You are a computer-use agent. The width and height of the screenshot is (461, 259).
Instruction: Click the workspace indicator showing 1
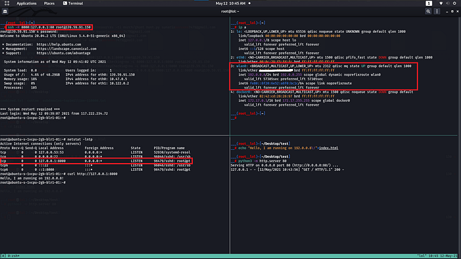(x=429, y=3)
